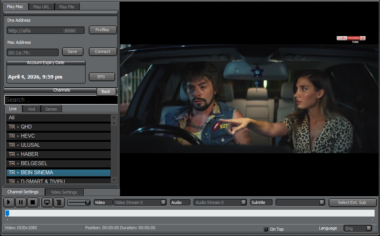Adjust the volume slider
The height and width of the screenshot is (236, 380).
[79, 202]
